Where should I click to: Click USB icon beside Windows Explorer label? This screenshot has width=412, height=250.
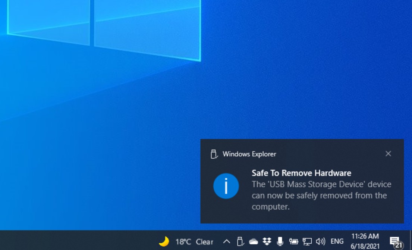coord(214,154)
